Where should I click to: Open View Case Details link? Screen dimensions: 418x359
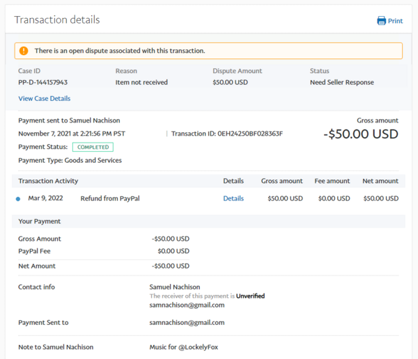click(x=45, y=99)
